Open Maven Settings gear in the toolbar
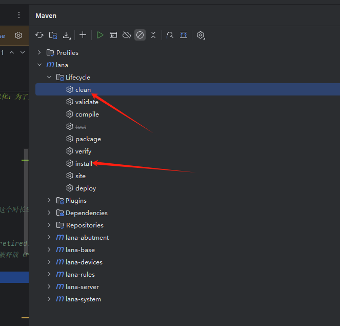 (201, 35)
